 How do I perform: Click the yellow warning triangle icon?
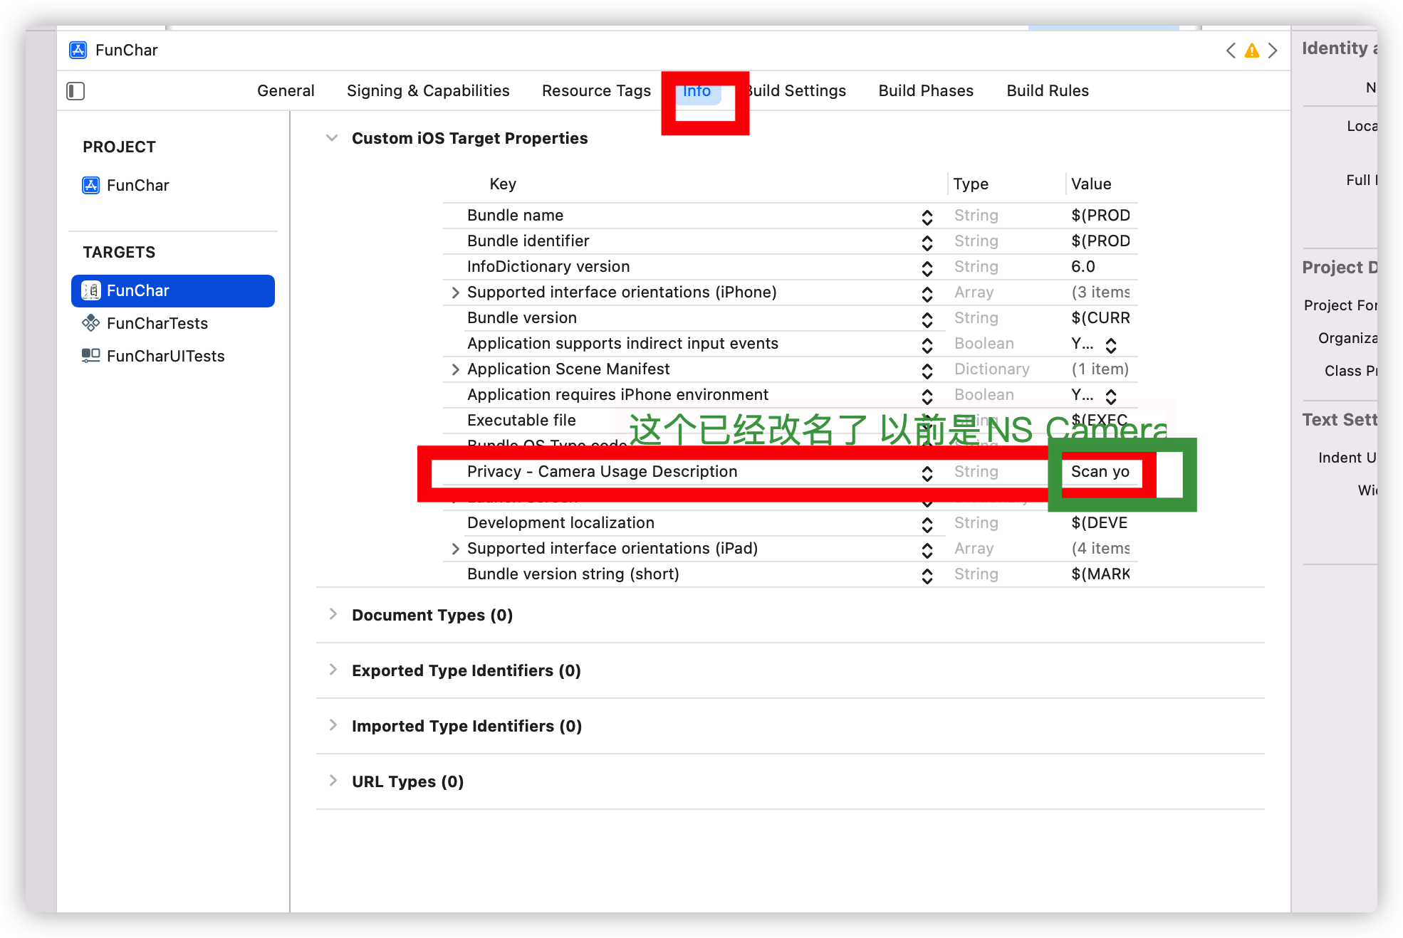(x=1251, y=51)
